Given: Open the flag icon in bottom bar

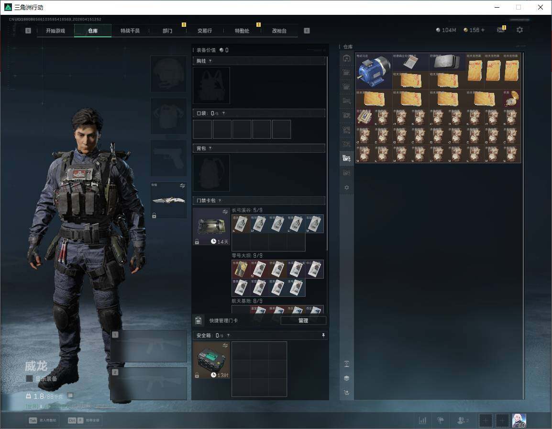Looking at the screenshot, I should [x=441, y=420].
